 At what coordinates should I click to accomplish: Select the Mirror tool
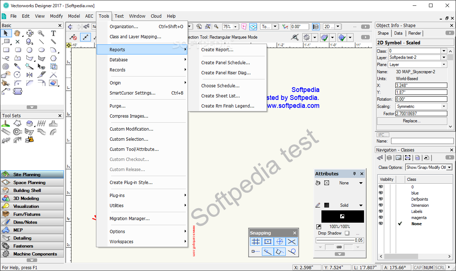click(x=30, y=75)
